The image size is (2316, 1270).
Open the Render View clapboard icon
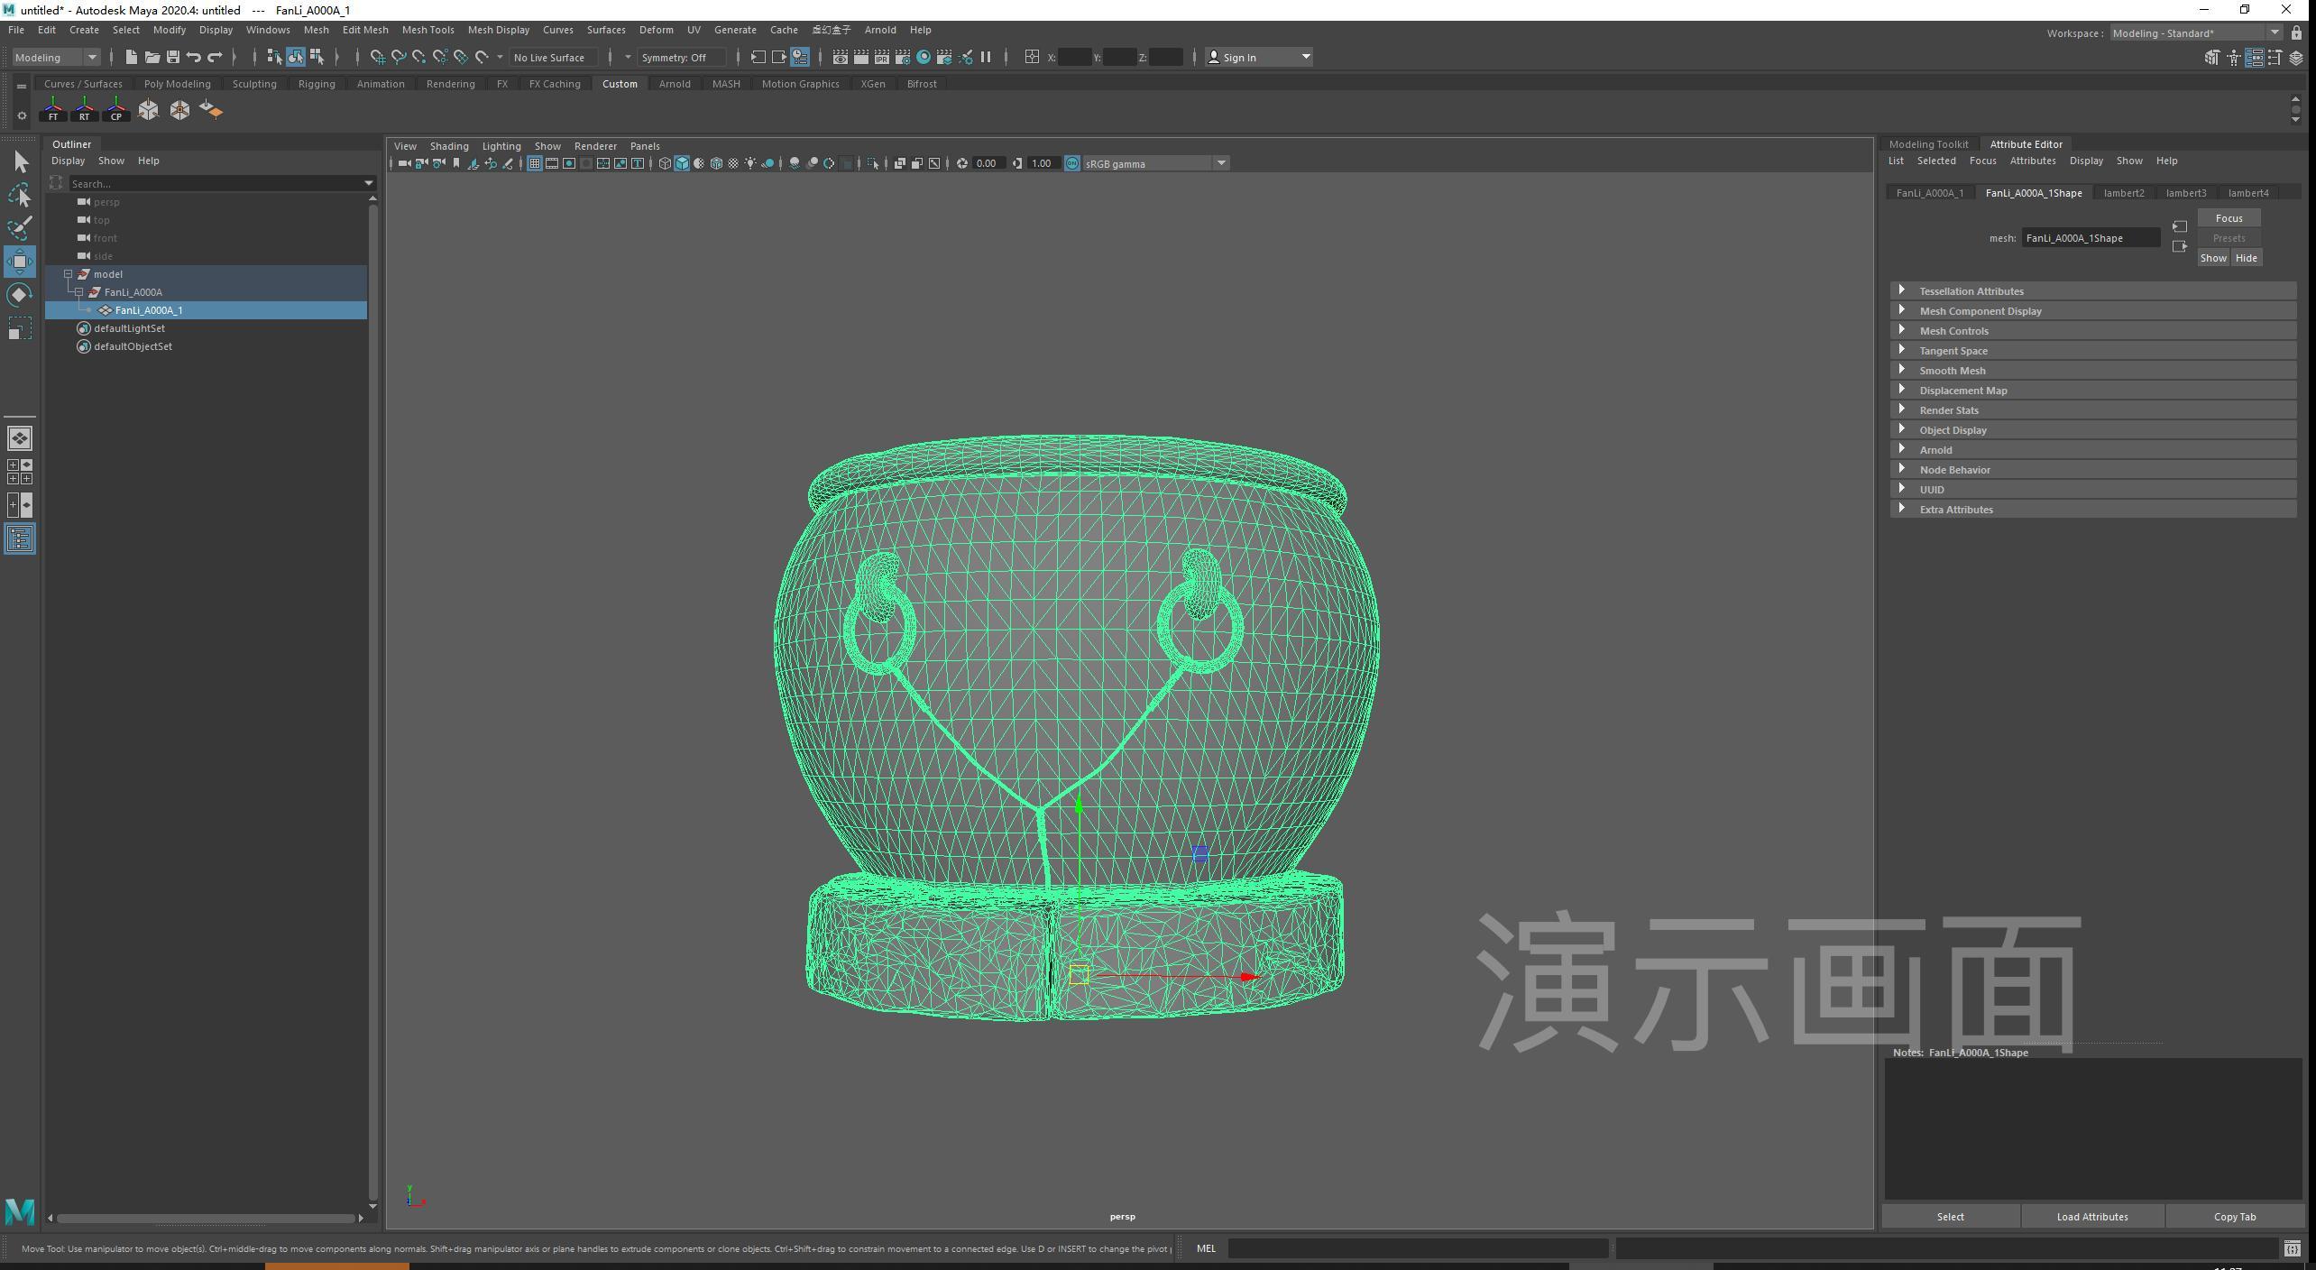840,57
